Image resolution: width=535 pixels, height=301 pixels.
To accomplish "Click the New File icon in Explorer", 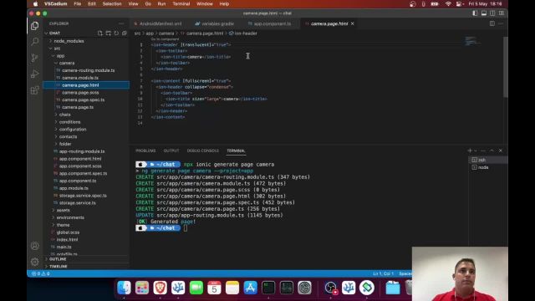I will click(100, 33).
